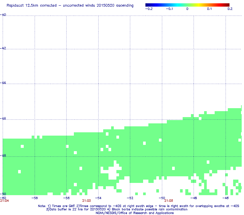Click the latitude label '−48'
This screenshot has width=244, height=215.
pyautogui.click(x=3, y=155)
